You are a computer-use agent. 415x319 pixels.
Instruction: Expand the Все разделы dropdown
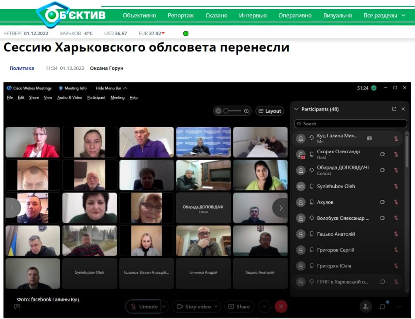pyautogui.click(x=384, y=15)
